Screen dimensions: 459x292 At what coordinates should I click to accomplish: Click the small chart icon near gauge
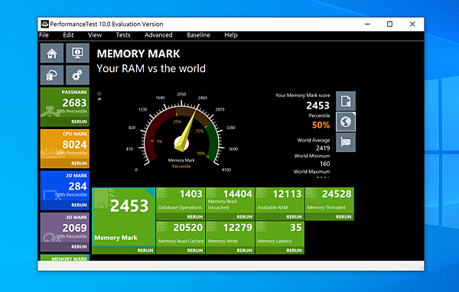99,99
